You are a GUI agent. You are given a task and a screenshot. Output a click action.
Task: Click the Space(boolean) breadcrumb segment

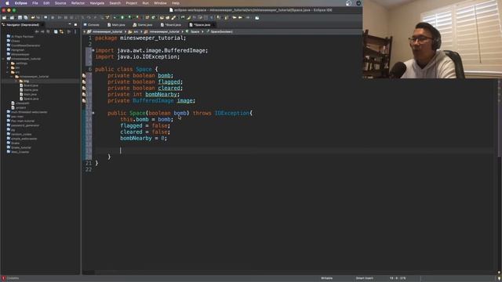click(x=221, y=31)
